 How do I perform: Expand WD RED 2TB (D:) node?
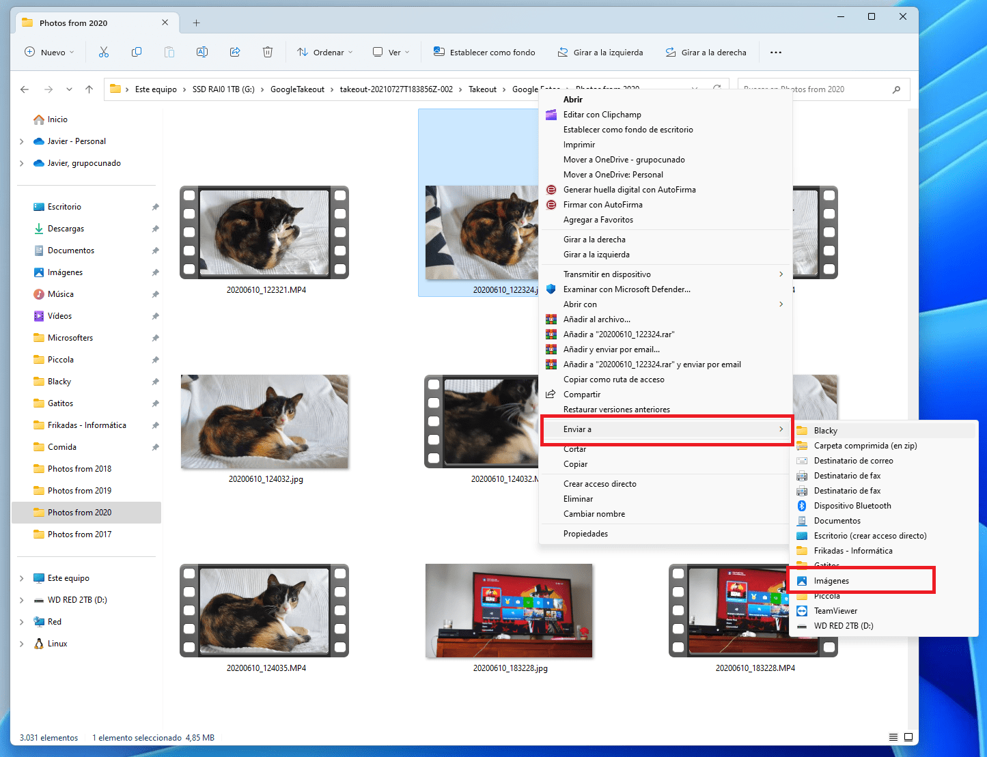click(x=21, y=600)
